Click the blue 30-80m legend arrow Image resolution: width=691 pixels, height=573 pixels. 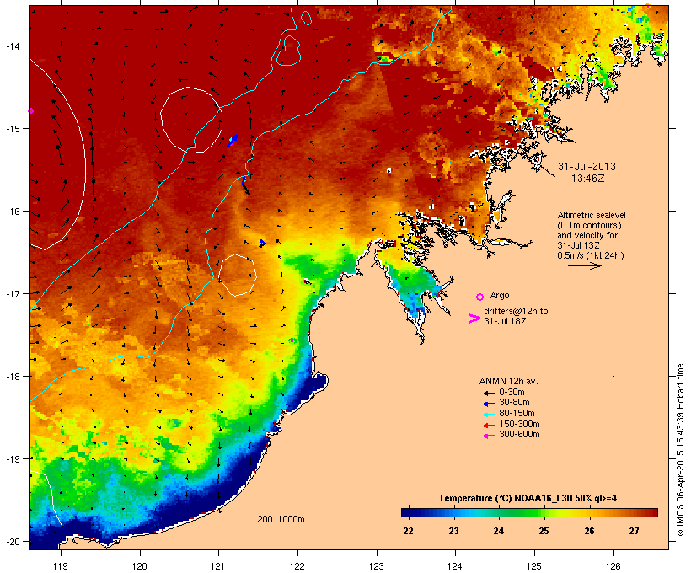pos(489,404)
